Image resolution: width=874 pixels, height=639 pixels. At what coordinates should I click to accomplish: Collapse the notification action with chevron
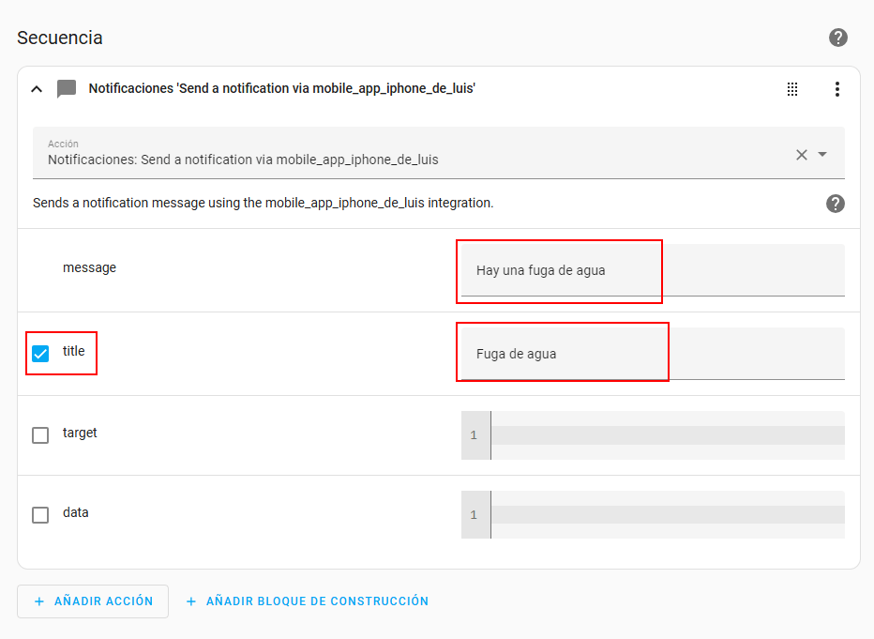[37, 89]
